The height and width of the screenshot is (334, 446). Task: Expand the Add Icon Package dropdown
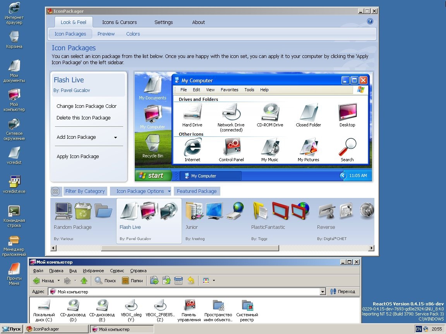coord(115,137)
